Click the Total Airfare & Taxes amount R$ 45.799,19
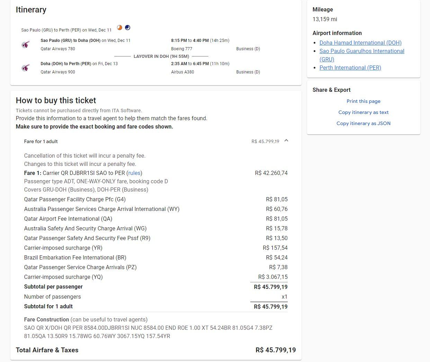 point(276,350)
